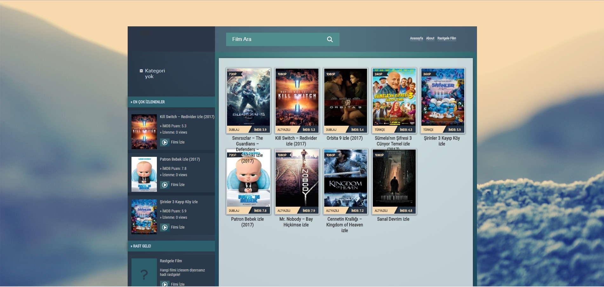Click play icon for Patron Bebek sidebar item
Viewport: 604px width, 287px height.
(165, 185)
